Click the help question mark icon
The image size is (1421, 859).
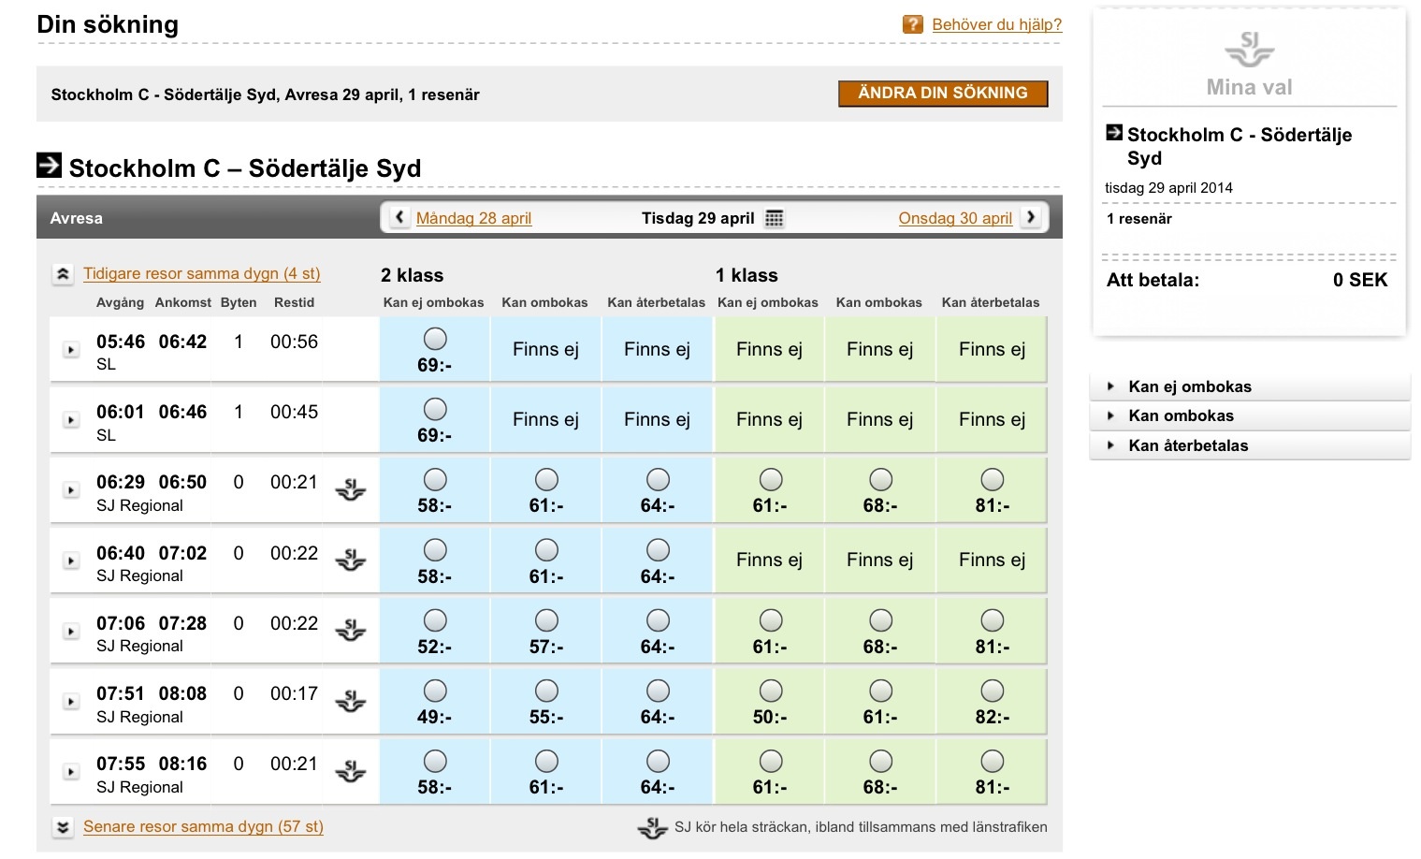[912, 24]
